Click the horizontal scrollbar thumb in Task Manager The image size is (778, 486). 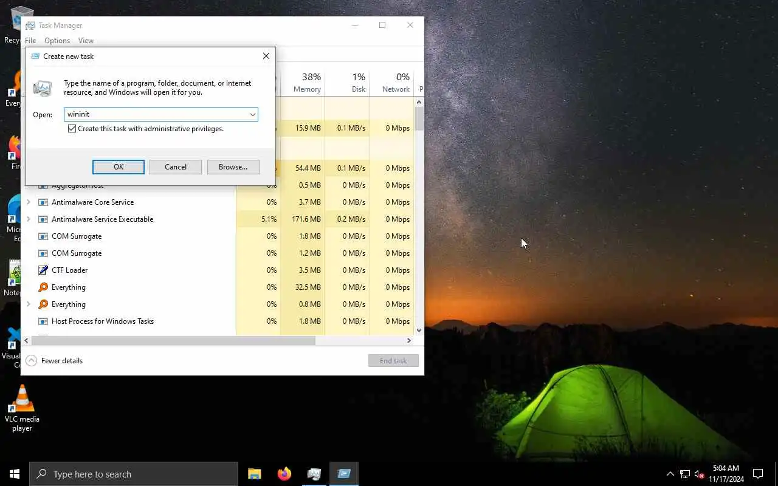click(x=173, y=341)
